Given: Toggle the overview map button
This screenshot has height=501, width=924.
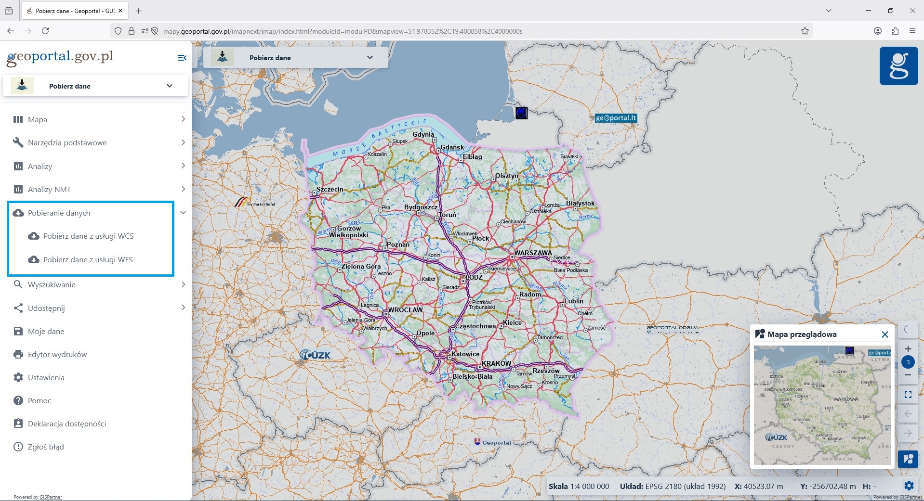Looking at the screenshot, I should click(908, 459).
